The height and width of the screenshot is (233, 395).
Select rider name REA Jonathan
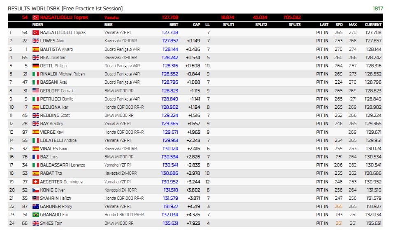point(53,57)
